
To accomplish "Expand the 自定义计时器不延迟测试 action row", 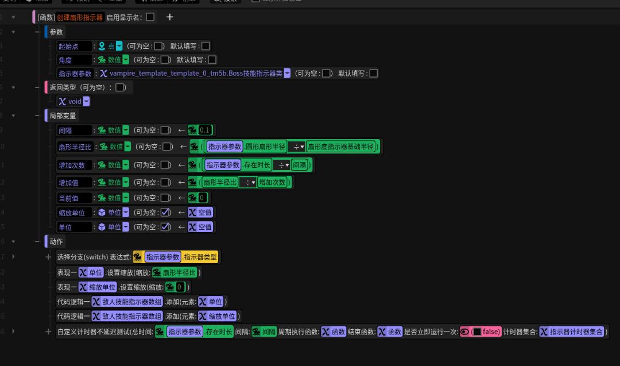I will pyautogui.click(x=48, y=332).
